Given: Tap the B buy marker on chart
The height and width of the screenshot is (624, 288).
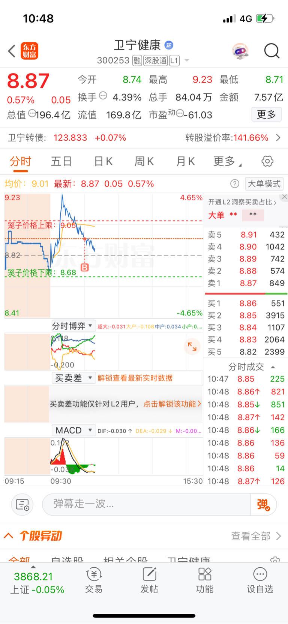Looking at the screenshot, I should click(85, 267).
